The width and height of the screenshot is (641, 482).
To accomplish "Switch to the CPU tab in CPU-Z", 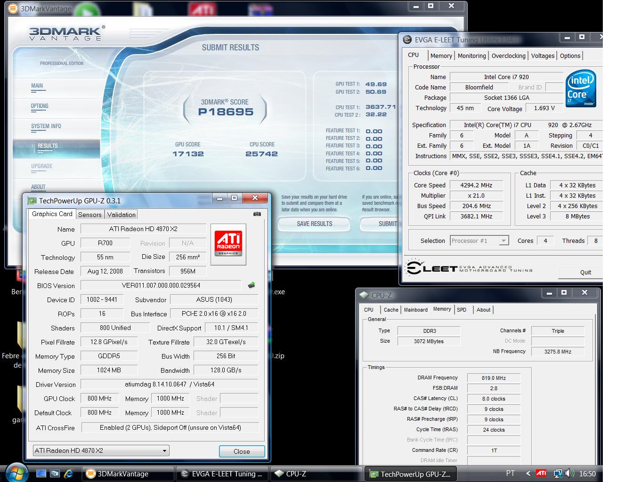I will [x=369, y=310].
